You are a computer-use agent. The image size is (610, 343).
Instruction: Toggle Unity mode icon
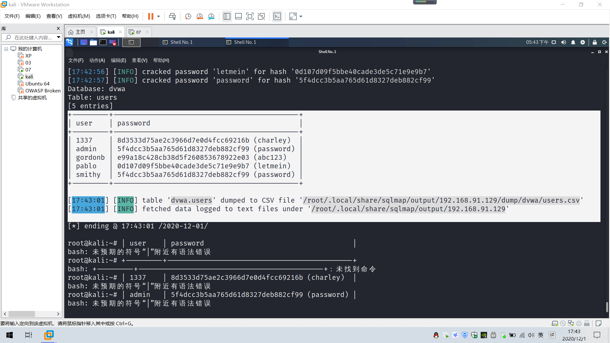pyautogui.click(x=261, y=16)
